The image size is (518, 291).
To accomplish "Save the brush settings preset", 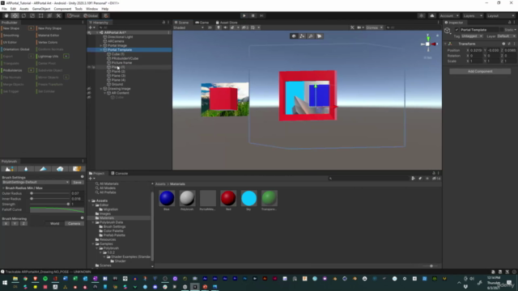I will point(78,182).
